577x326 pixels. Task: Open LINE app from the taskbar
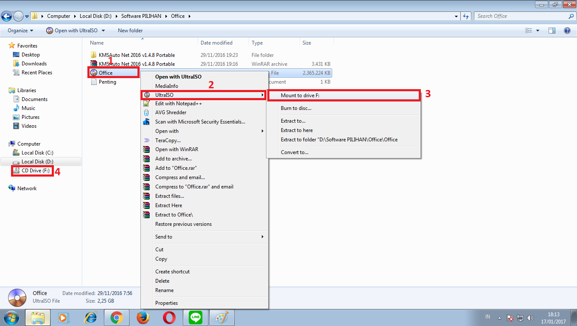[196, 318]
